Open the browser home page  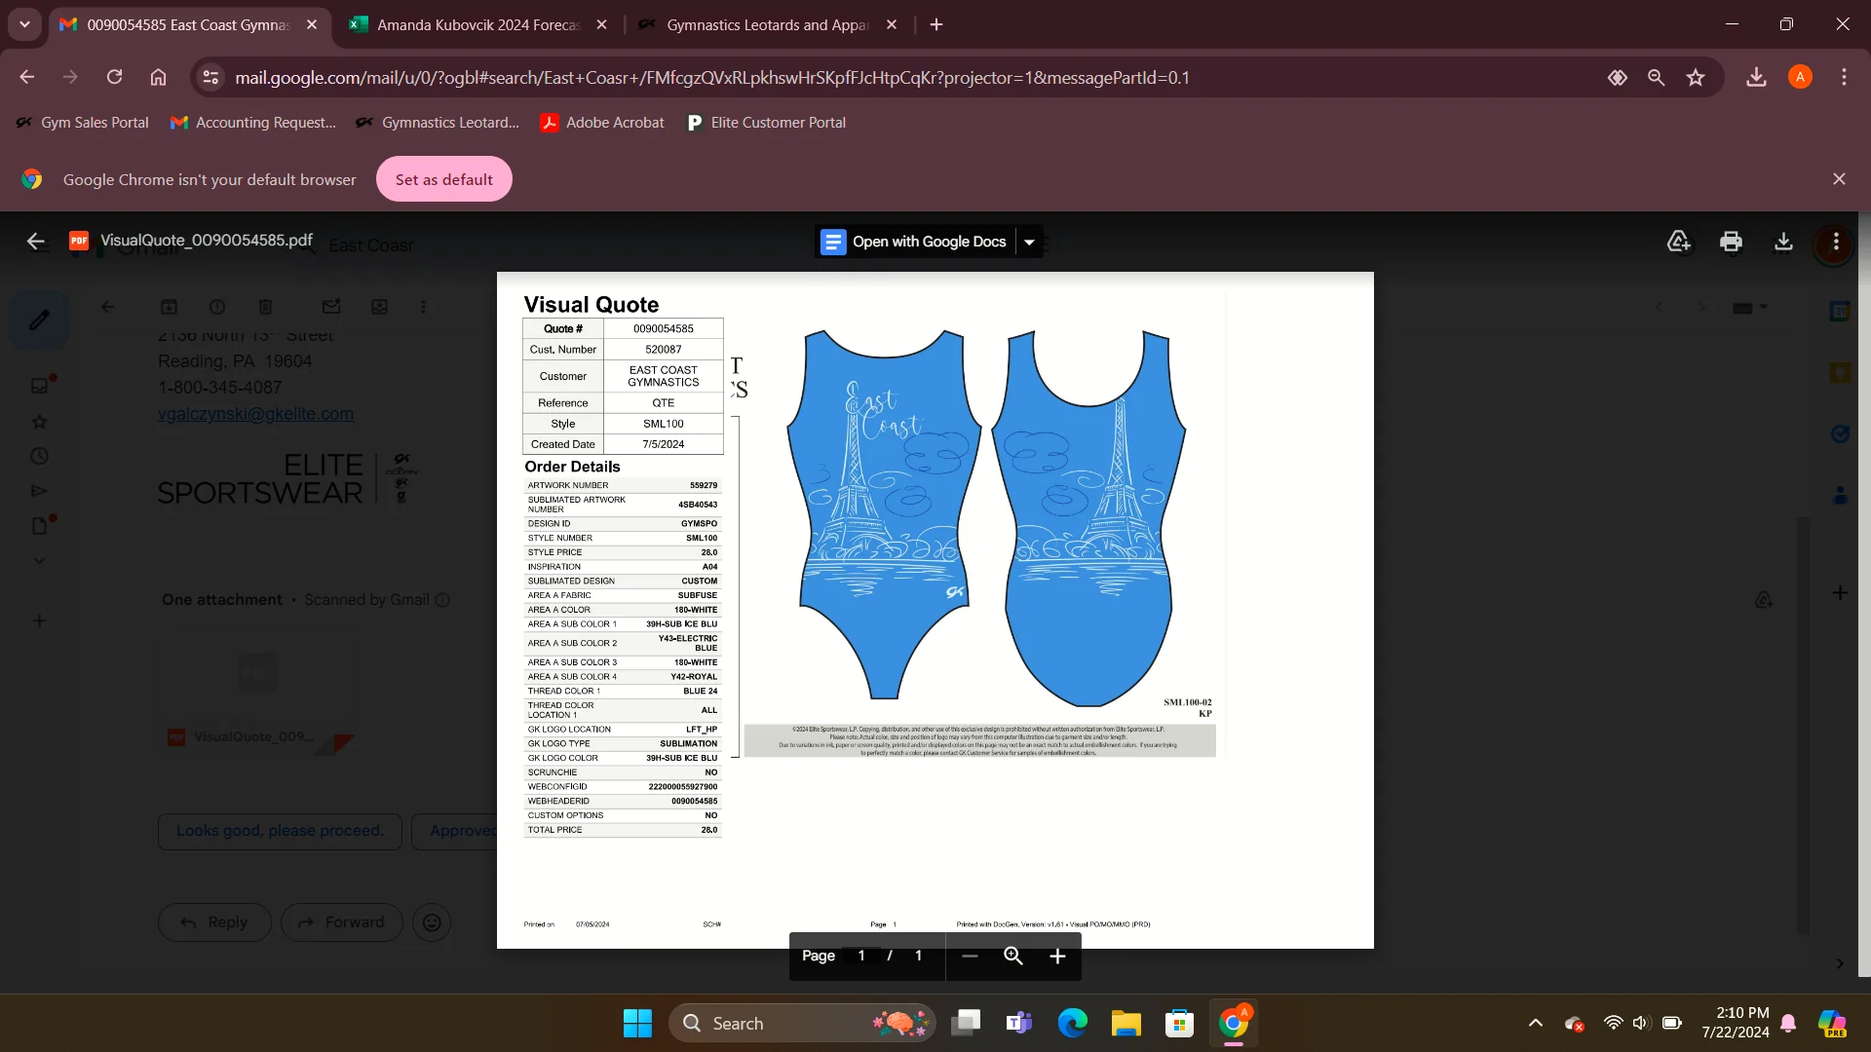pyautogui.click(x=158, y=77)
